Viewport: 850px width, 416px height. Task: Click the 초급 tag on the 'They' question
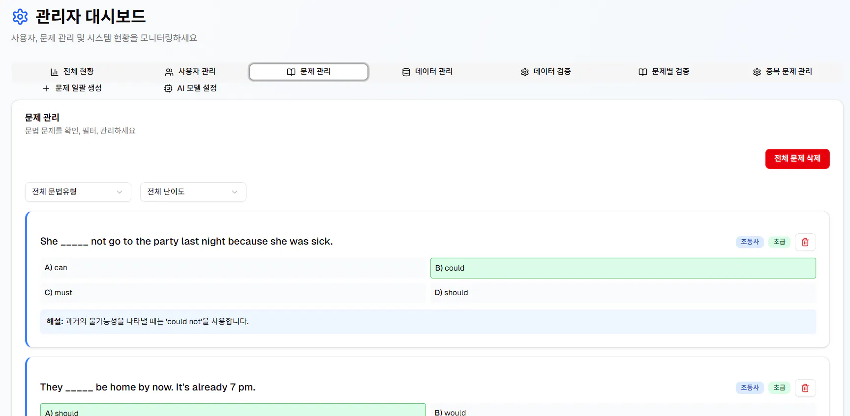point(779,388)
